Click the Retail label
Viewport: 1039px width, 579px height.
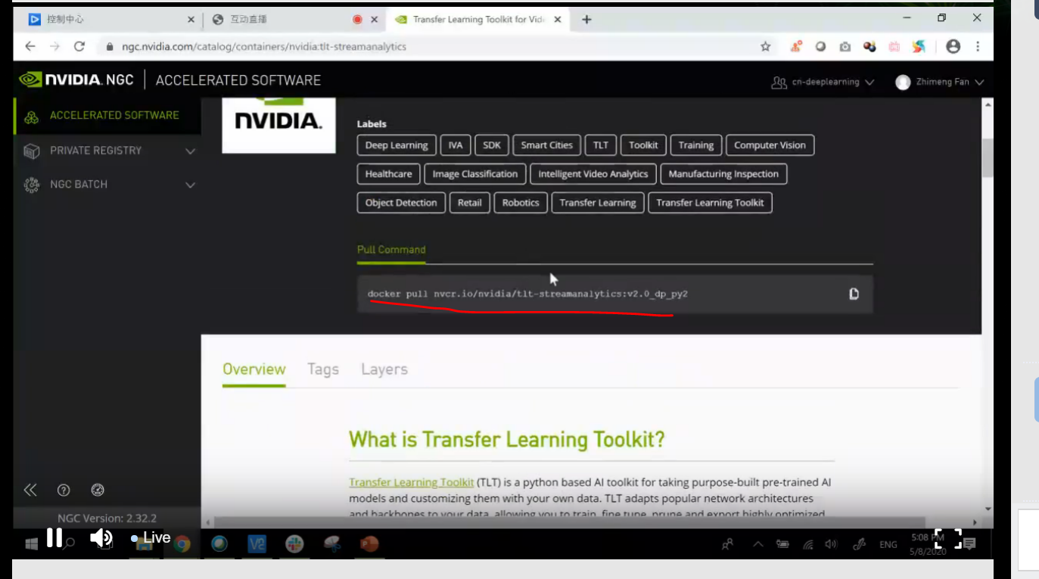click(469, 203)
